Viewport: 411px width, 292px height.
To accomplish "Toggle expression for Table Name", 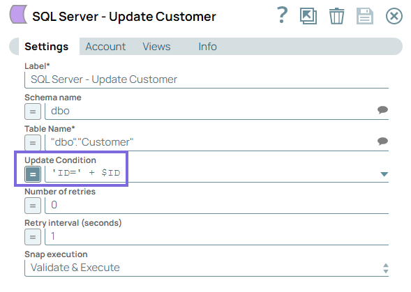I will tap(33, 143).
